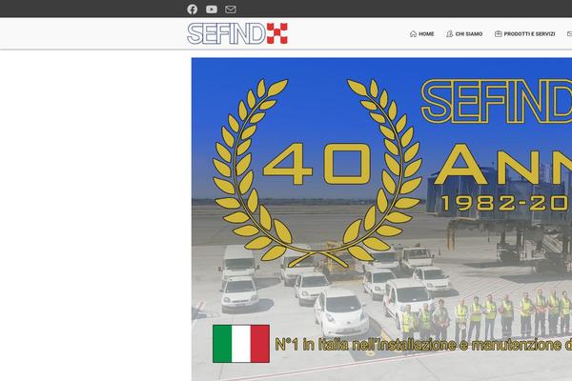Click the house icon beside HOME
The image size is (572, 381).
414,34
